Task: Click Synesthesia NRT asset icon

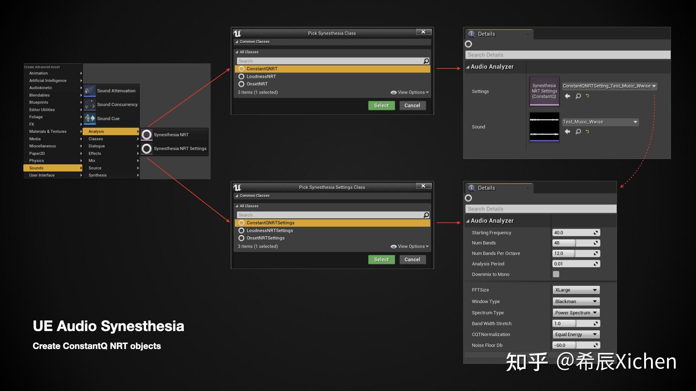Action: pyautogui.click(x=146, y=135)
